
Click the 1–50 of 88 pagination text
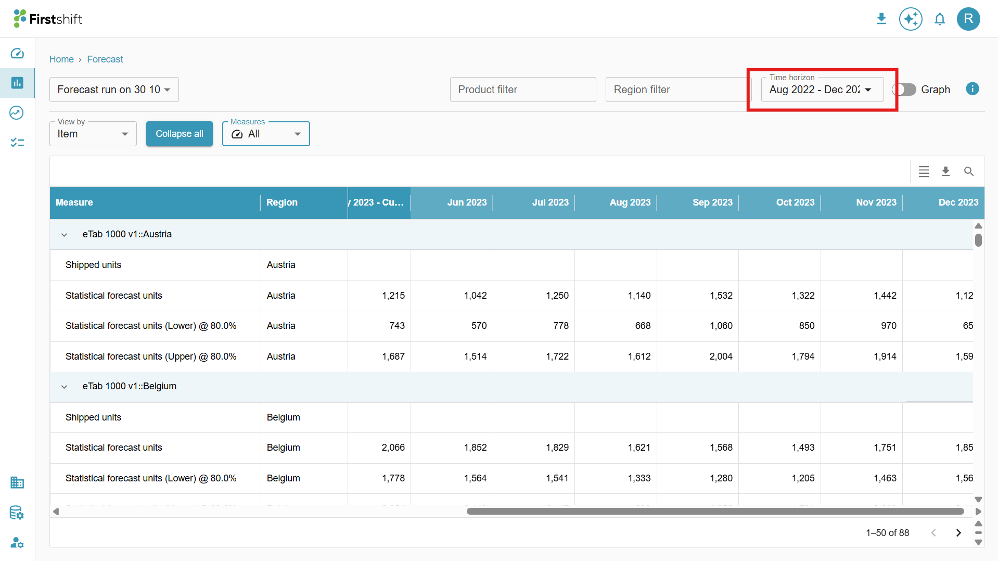(x=887, y=533)
